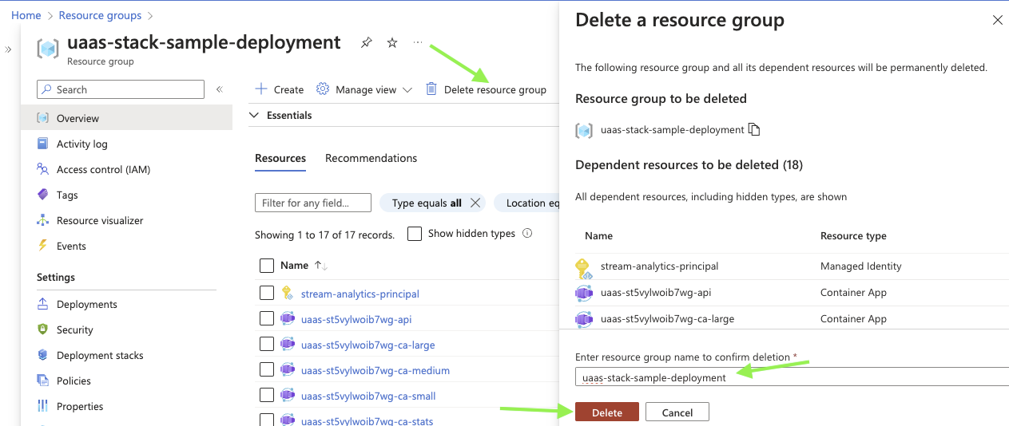Open the uaas-st5vylwoib7wg-ca-medium resource link
This screenshot has width=1009, height=426.
click(375, 370)
